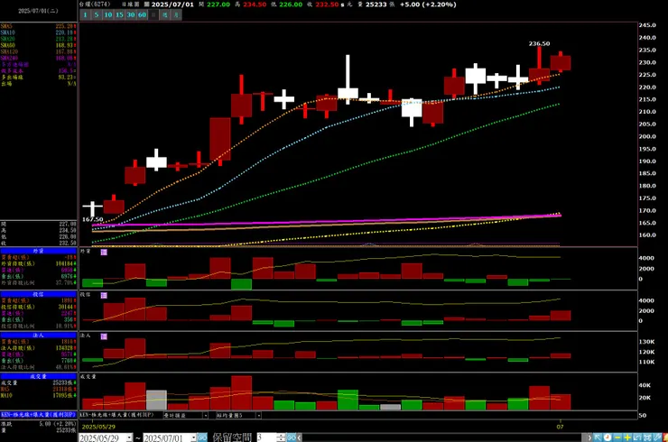Click GO button next to date range
Screen dimensions: 668x442
(x=202, y=437)
